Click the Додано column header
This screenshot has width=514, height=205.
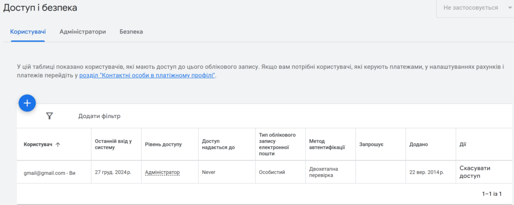[419, 145]
